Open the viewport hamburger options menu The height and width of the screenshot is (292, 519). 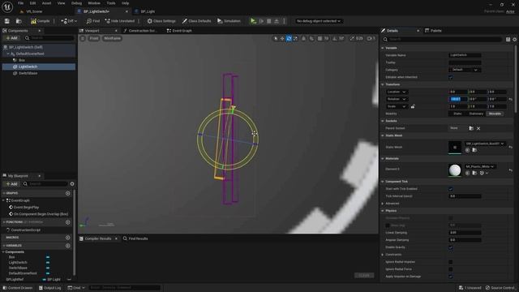pos(83,38)
